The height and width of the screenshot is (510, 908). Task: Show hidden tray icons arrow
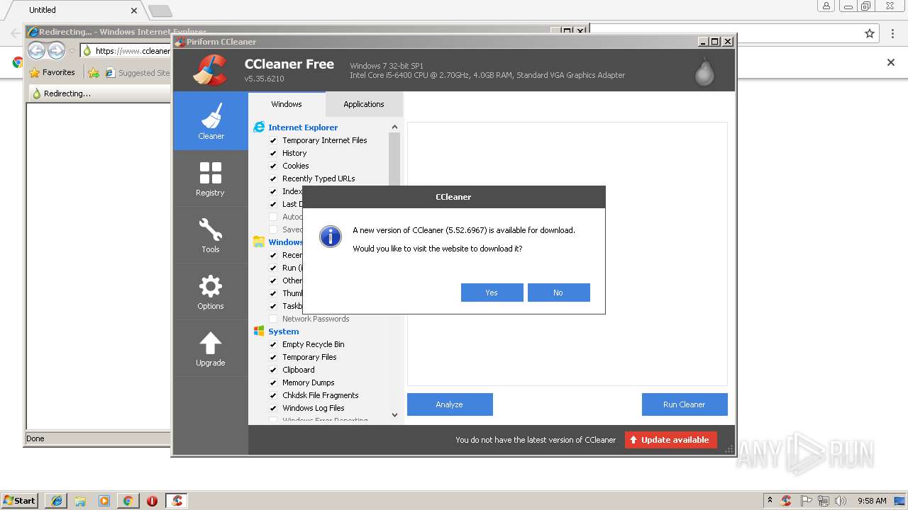(770, 500)
